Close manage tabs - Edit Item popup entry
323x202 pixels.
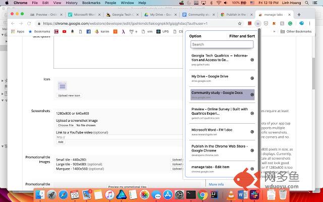coord(252,169)
